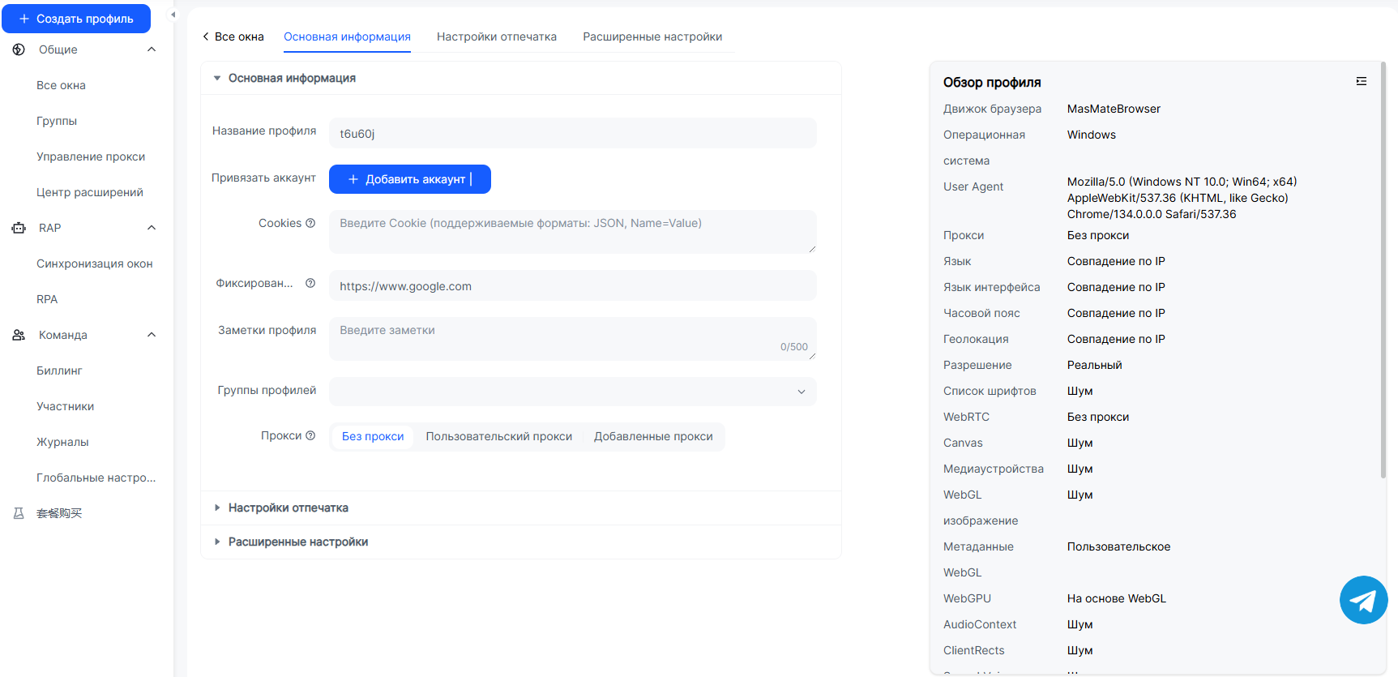Switch to the "Расширенные настройки" top tab
The height and width of the screenshot is (677, 1398).
coord(652,36)
